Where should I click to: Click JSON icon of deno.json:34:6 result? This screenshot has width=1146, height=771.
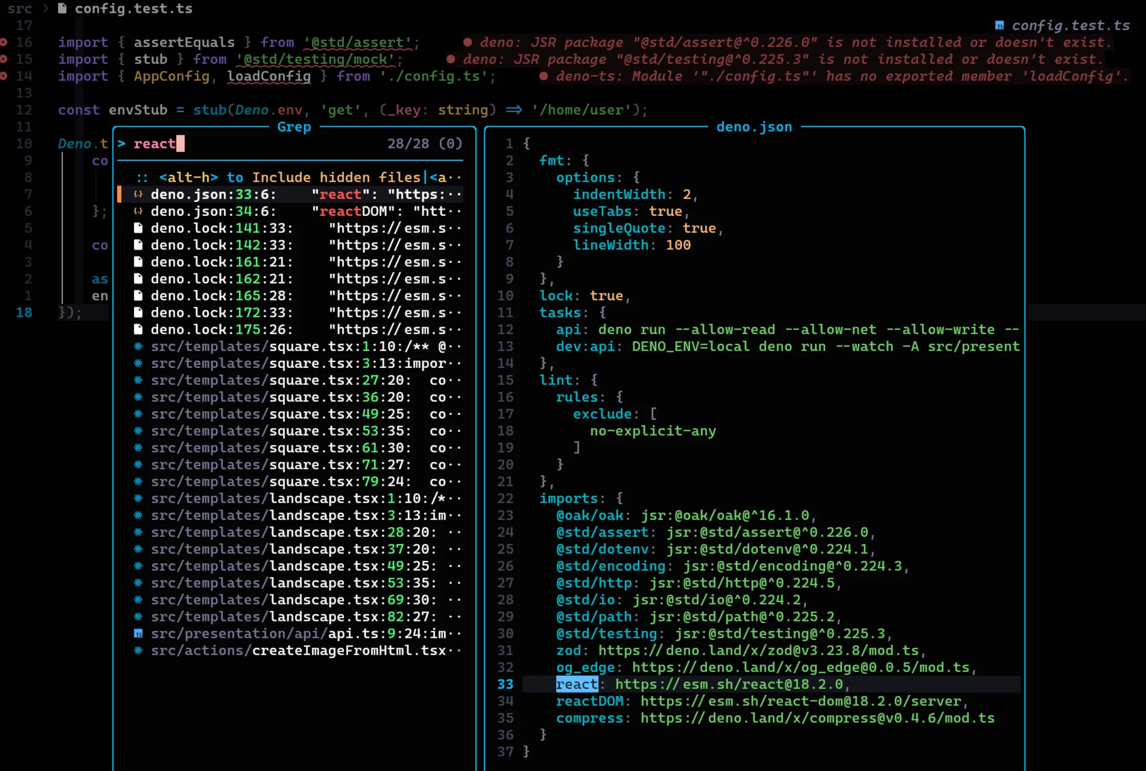(x=138, y=211)
